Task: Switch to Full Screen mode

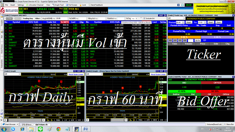Action: coord(72,5)
